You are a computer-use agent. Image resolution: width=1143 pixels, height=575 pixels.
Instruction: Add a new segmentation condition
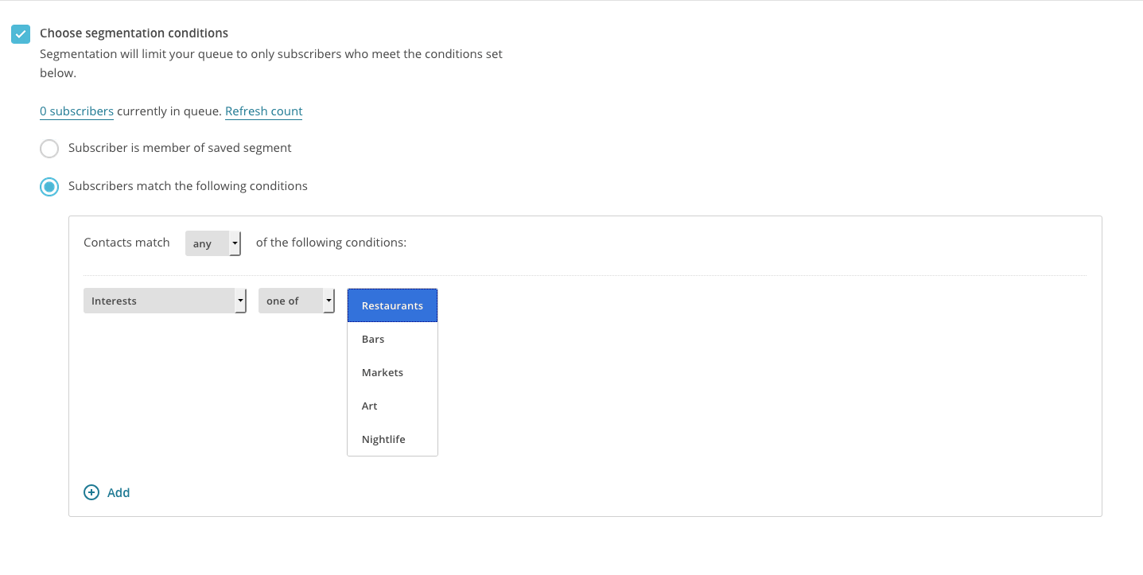pos(107,492)
